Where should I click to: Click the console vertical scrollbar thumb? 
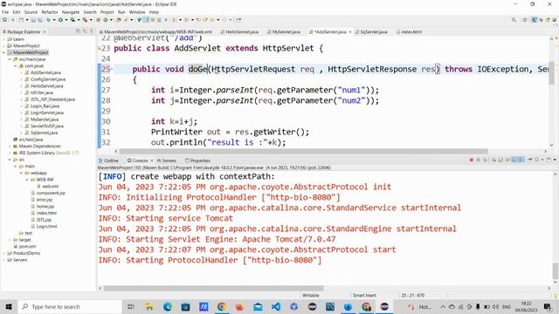pos(556,271)
